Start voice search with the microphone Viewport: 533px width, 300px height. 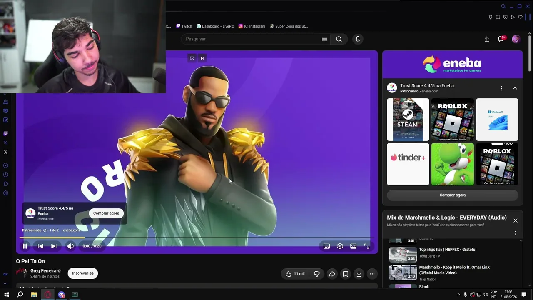click(357, 39)
